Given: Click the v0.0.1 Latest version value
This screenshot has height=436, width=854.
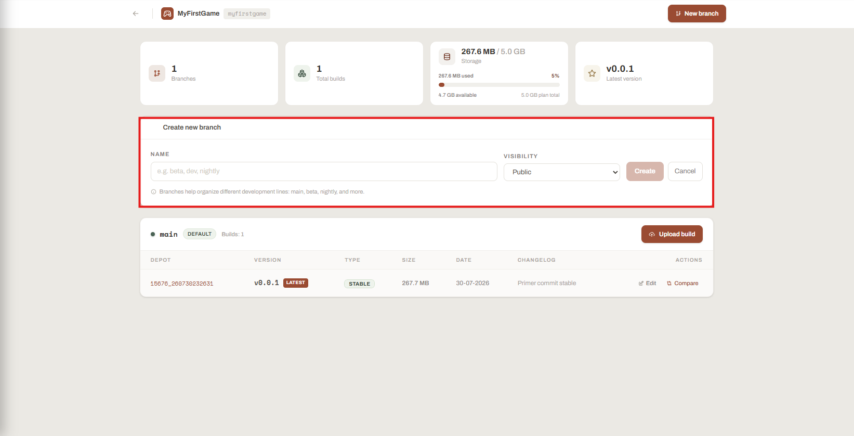Looking at the screenshot, I should (x=620, y=69).
